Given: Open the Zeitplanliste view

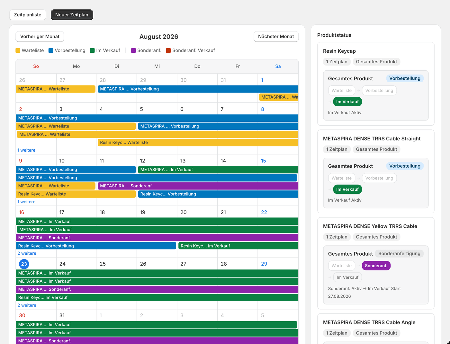Looking at the screenshot, I should (28, 15).
